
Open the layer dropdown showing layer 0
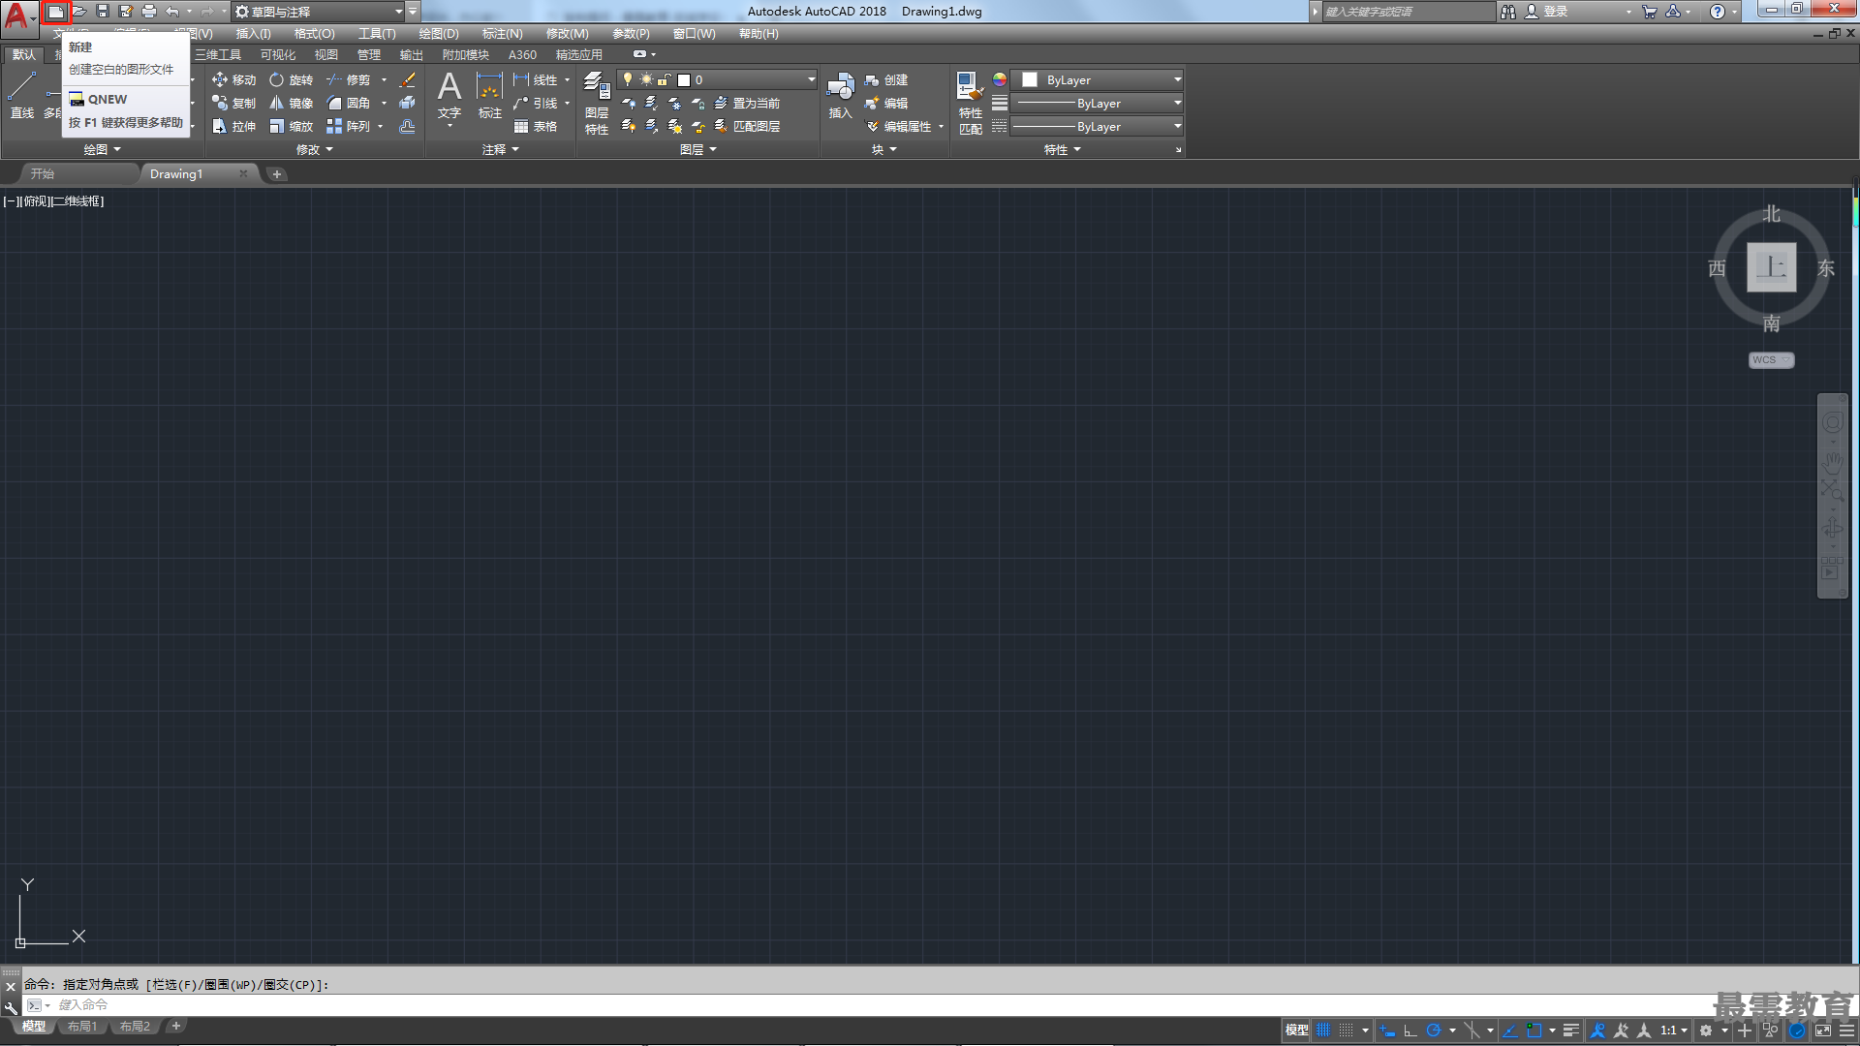tap(717, 79)
